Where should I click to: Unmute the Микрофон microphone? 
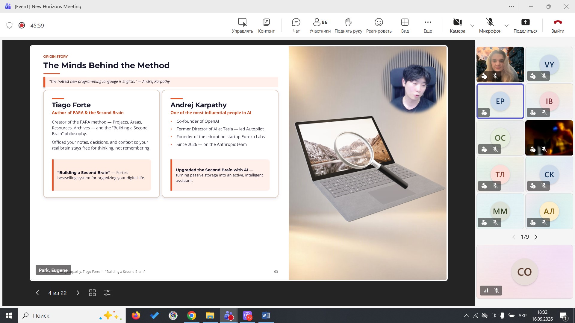490,25
